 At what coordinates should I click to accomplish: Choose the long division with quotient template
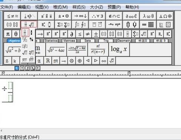point(31,60)
